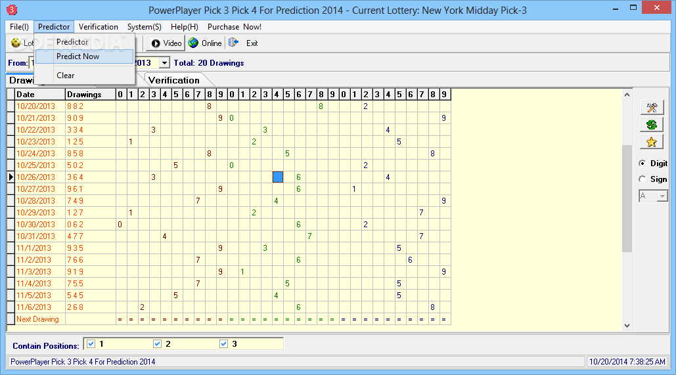This screenshot has width=676, height=375.
Task: Click Total: 20 Drawings label
Action: [209, 63]
